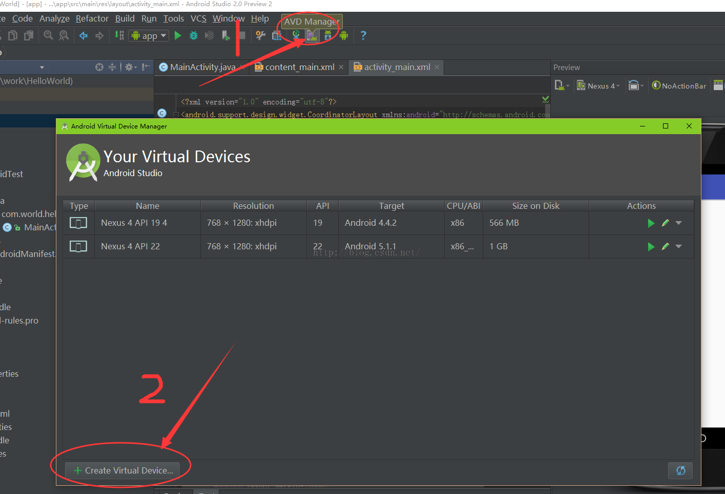725x494 pixels.
Task: Open orientation dropdown in Preview toolbar
Action: pos(636,86)
